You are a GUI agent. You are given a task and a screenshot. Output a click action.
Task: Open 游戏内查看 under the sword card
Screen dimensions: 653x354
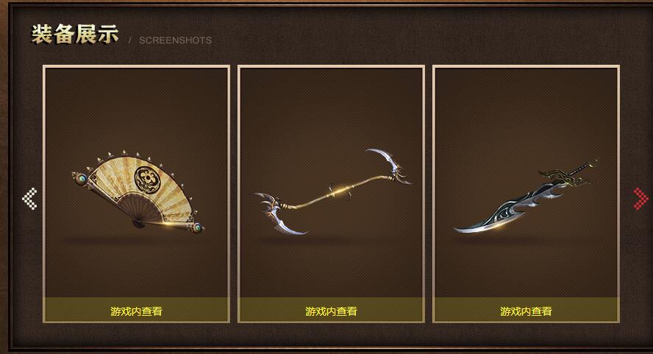coord(526,311)
